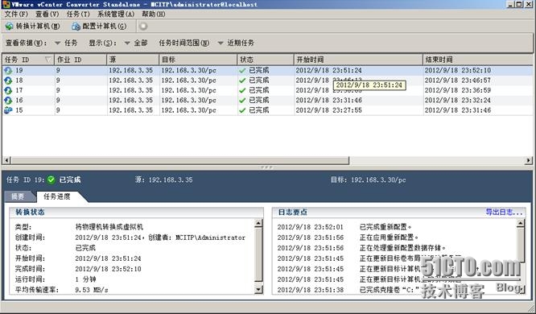The width and height of the screenshot is (536, 314).
Task: Click the green completed checkmark for task 16
Action: (242, 100)
